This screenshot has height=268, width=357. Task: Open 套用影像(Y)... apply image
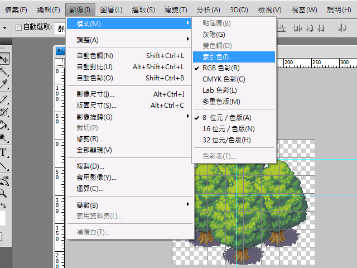129,178
